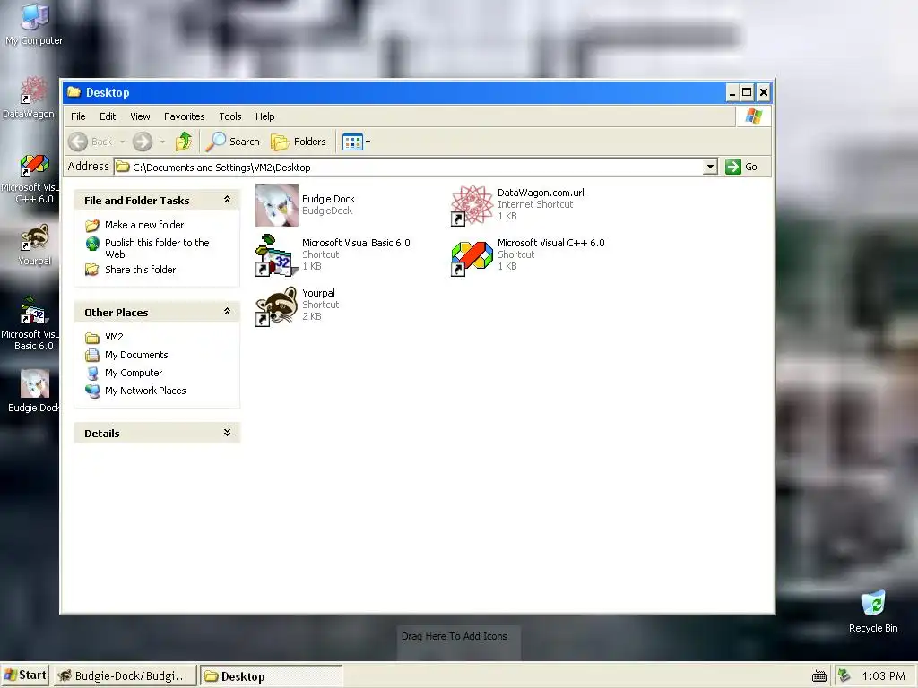Click the Desktop taskbar button

coord(271,676)
